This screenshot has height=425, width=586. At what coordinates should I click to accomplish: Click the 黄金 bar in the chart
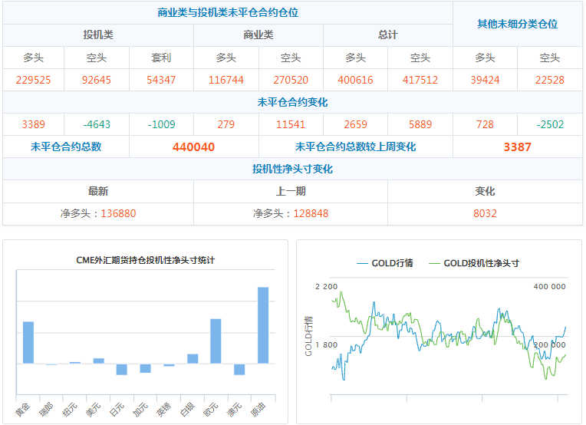point(28,342)
